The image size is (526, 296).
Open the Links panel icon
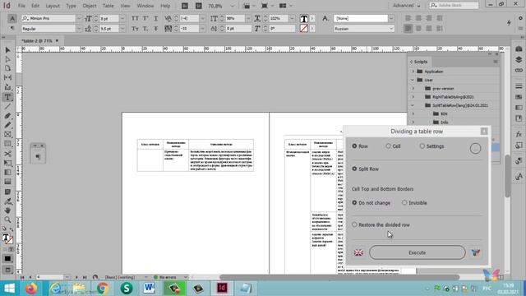(519, 70)
